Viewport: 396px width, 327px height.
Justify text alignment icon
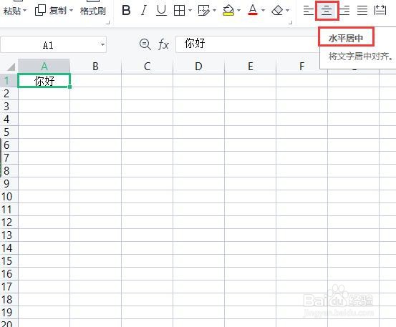point(362,10)
